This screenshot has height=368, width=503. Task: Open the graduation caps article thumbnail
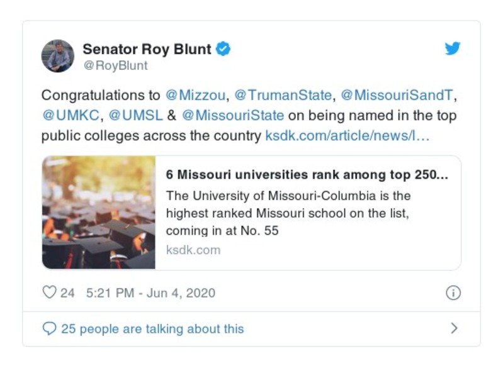pyautogui.click(x=99, y=213)
